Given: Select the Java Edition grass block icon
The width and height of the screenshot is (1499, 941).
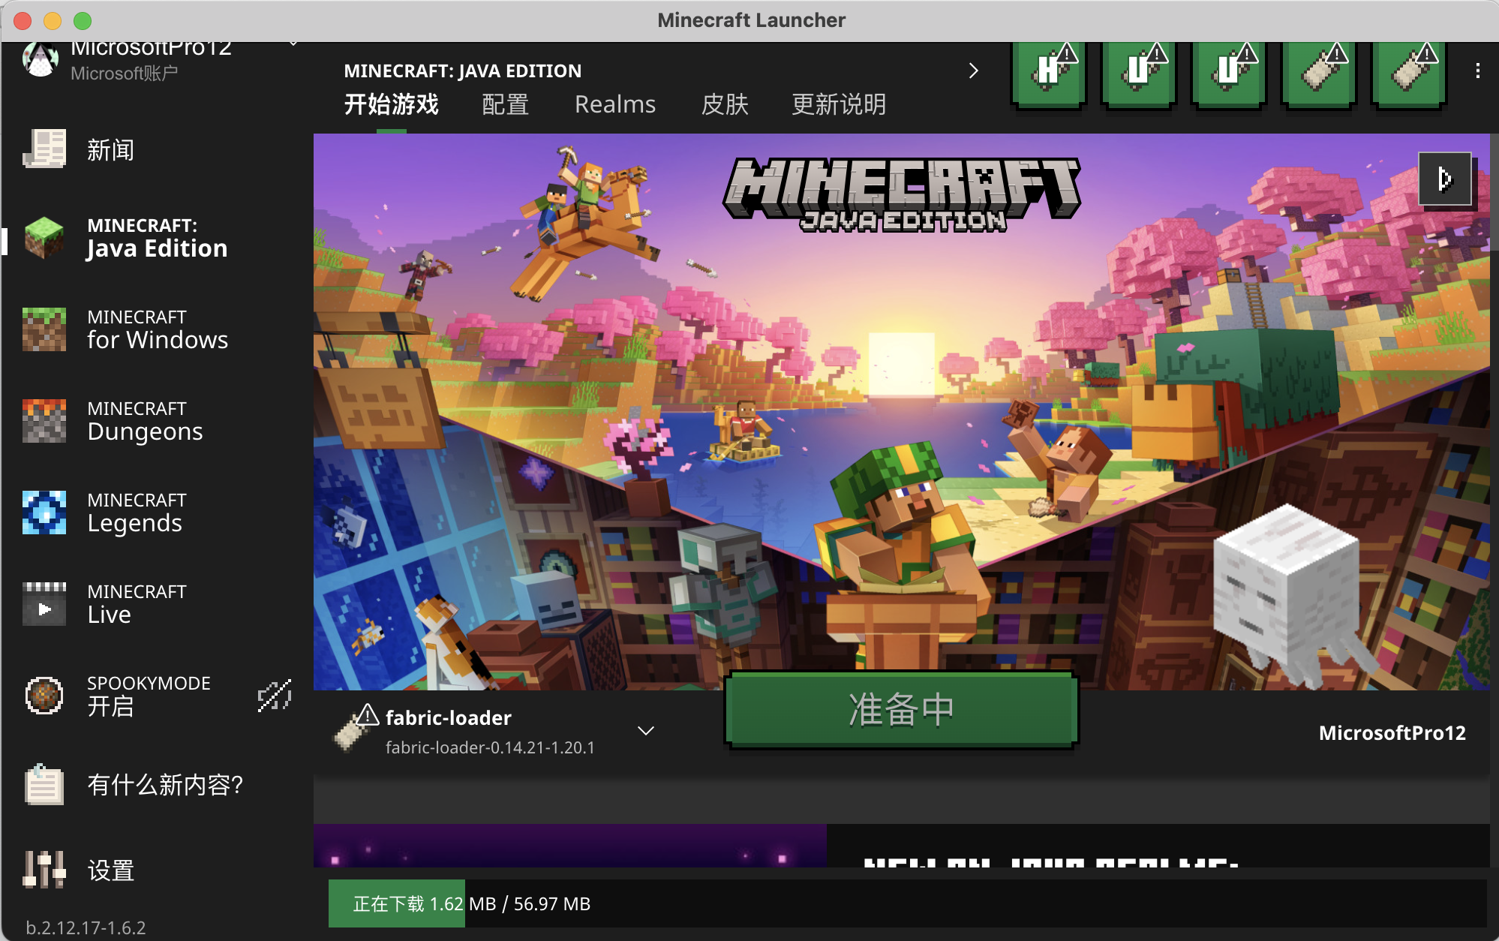Looking at the screenshot, I should 44,238.
